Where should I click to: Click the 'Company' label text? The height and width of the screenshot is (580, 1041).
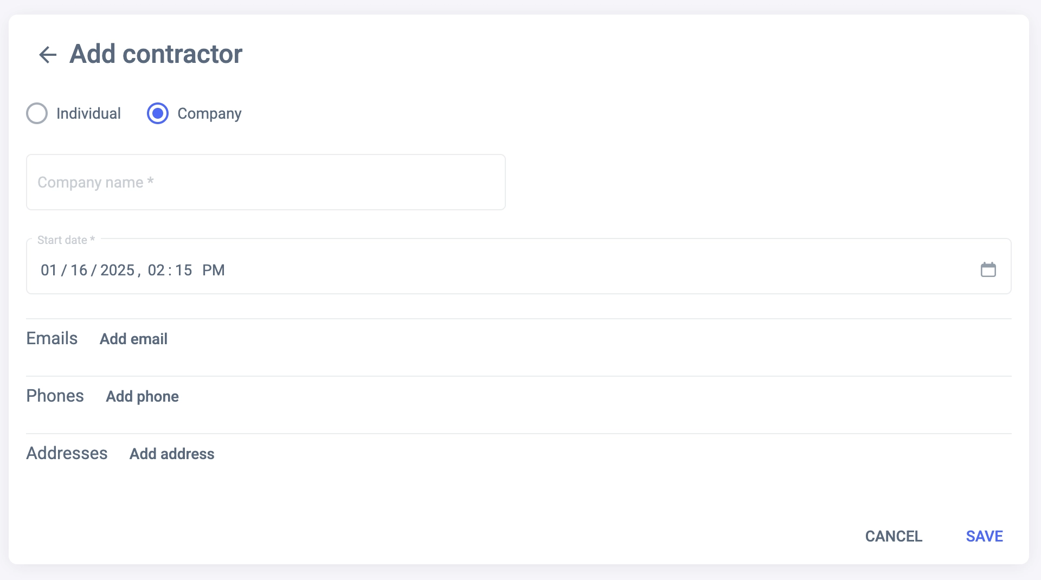(209, 113)
